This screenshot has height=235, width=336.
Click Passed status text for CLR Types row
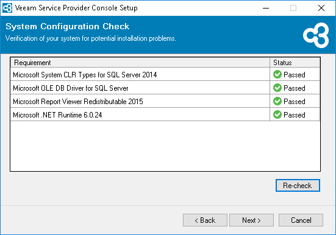click(294, 75)
